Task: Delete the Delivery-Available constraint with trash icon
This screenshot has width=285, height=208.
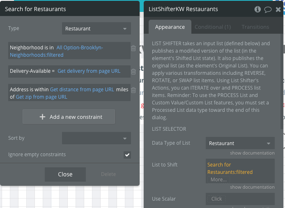Action: tap(133, 72)
